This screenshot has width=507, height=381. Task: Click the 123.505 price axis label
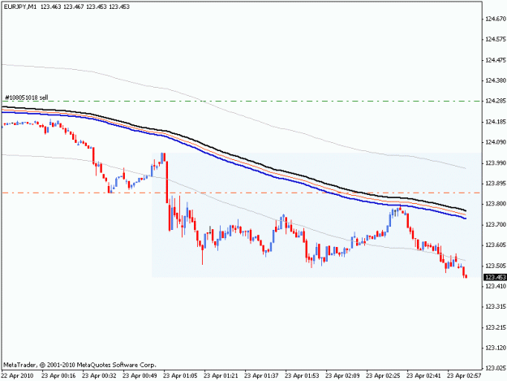(x=496, y=266)
